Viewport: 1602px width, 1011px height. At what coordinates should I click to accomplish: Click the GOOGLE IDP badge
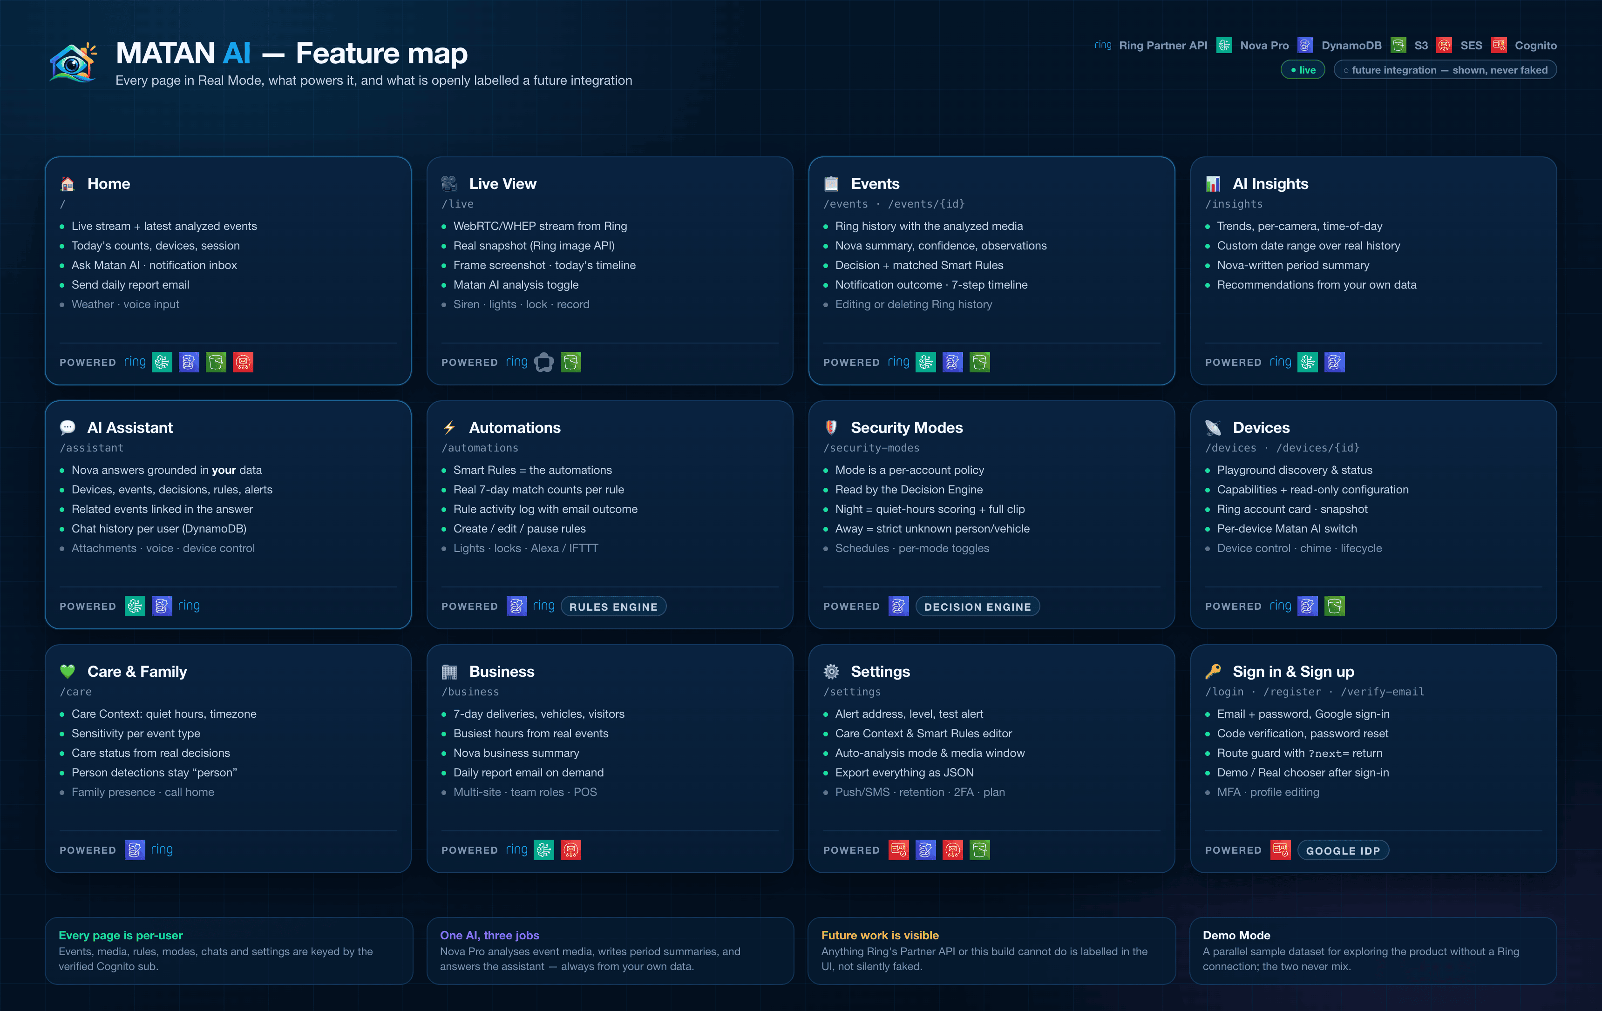(x=1343, y=850)
